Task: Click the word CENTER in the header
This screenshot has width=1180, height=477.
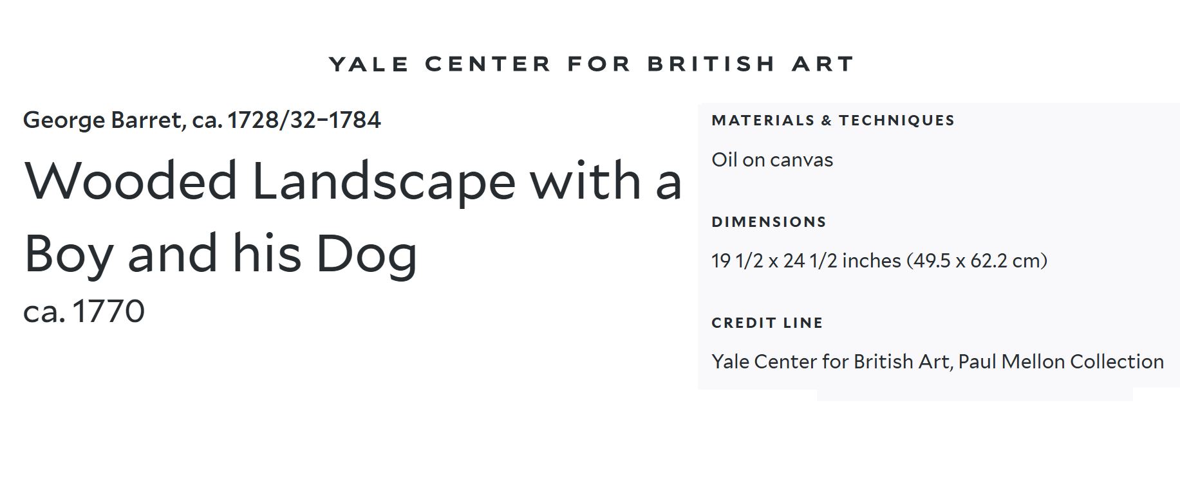Action: click(487, 64)
